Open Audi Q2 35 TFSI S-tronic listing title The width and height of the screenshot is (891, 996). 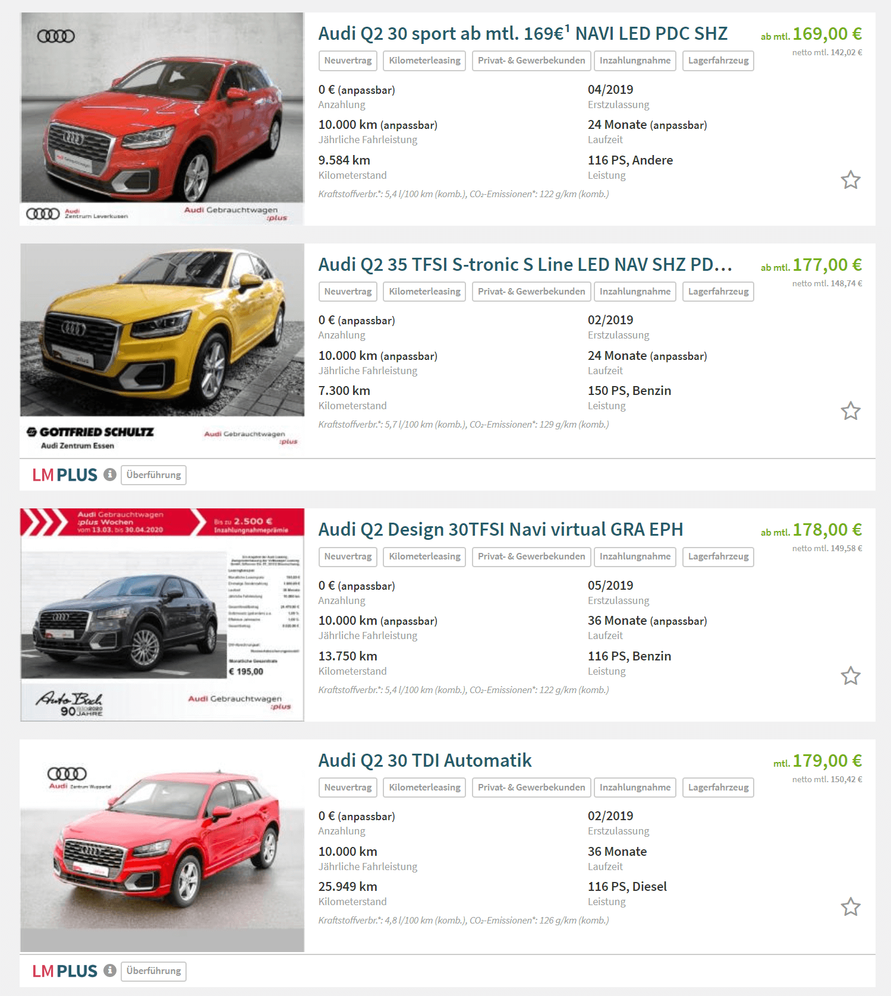(525, 265)
